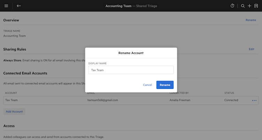Click the search magnifier icon
The width and height of the screenshot is (262, 140).
click(x=243, y=6)
